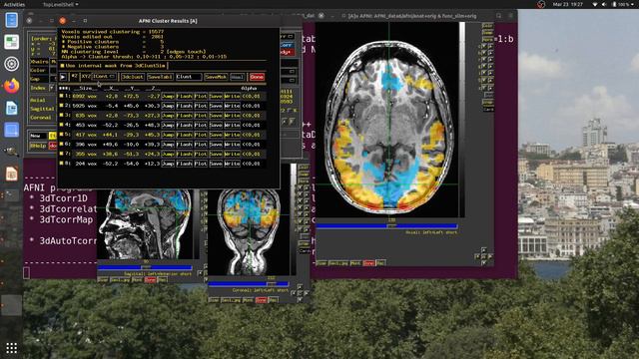The image size is (639, 359).
Task: Toggle the checkbox for cluster 5
Action: pos(62,135)
